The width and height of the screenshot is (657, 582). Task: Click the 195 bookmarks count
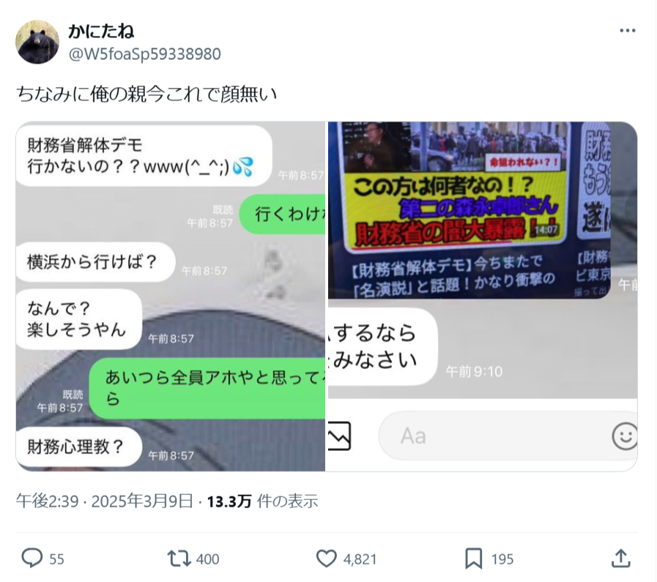coord(502,559)
